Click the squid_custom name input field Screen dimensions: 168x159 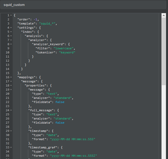coord(83,5)
